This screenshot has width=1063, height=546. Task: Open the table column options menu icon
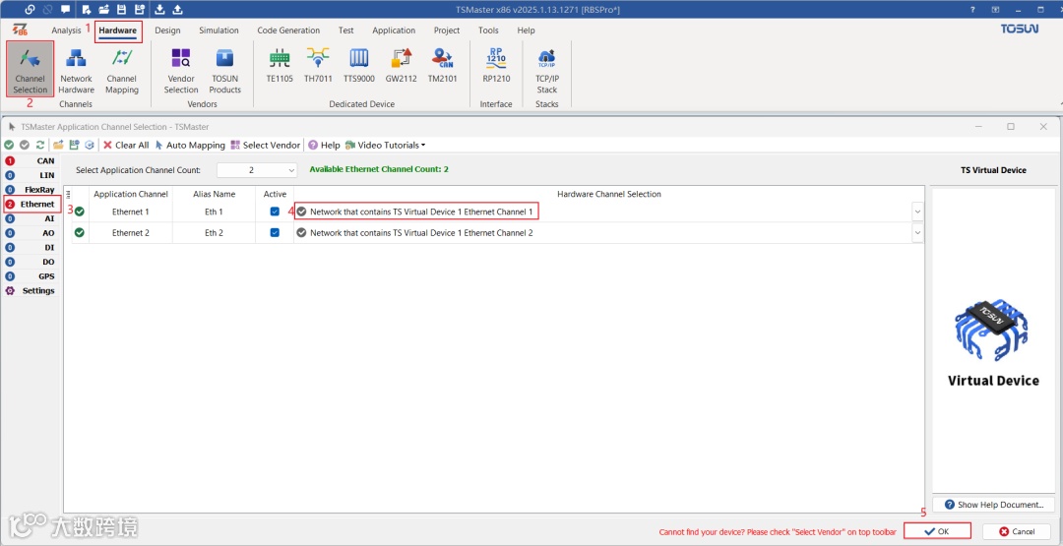68,194
